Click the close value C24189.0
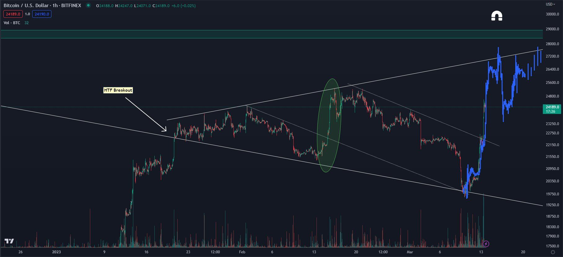 pos(161,6)
